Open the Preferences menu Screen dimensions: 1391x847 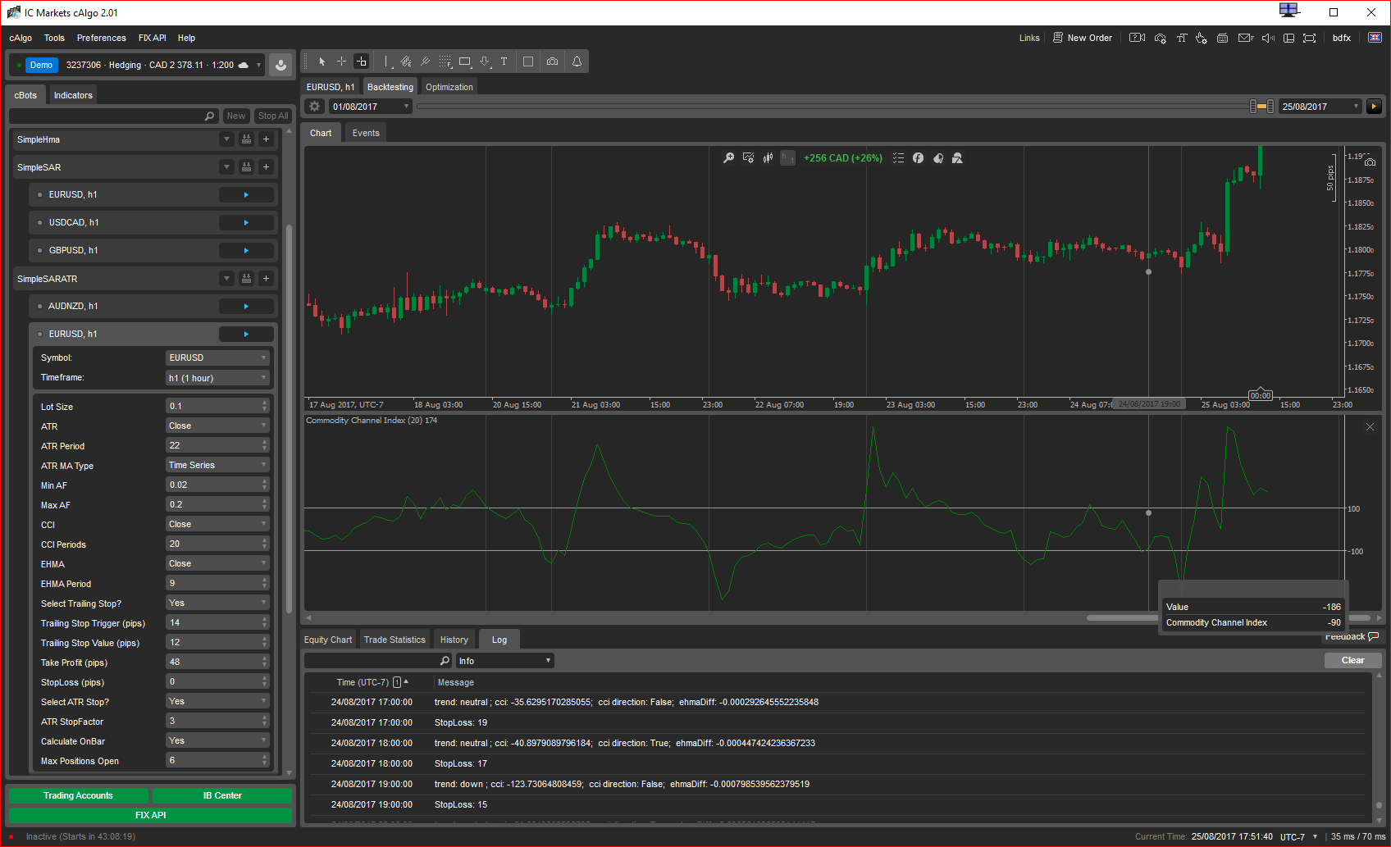pyautogui.click(x=102, y=38)
